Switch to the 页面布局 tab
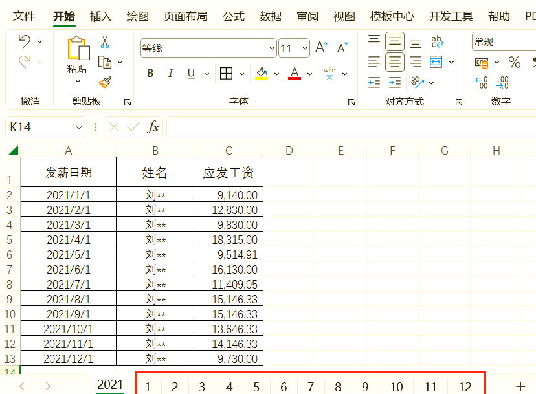Viewport: 536px width, 394px height. 185,16
